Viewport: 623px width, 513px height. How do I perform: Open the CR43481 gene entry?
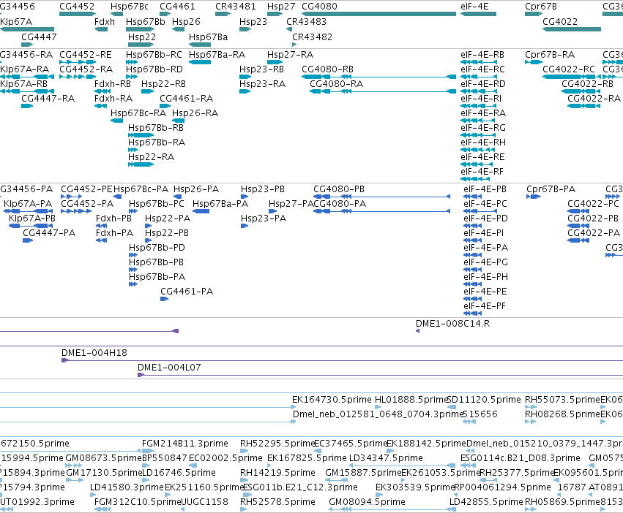(236, 7)
